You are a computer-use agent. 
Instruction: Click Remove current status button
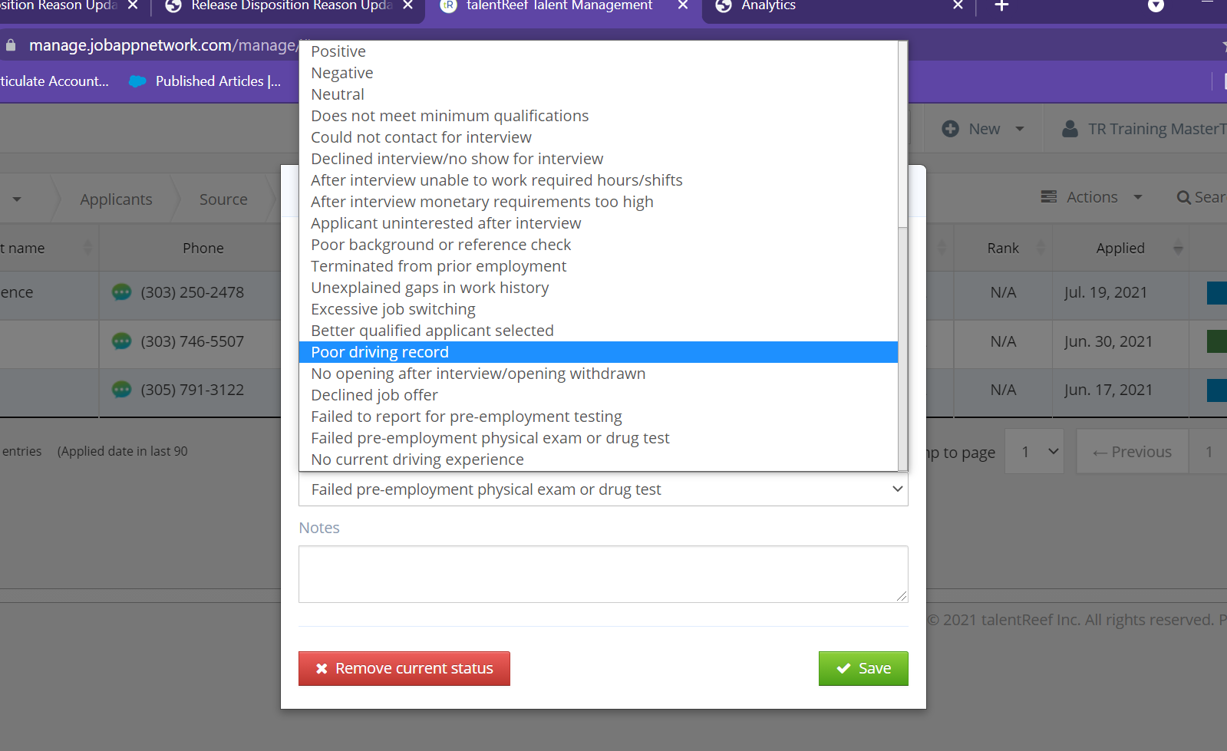(x=404, y=668)
